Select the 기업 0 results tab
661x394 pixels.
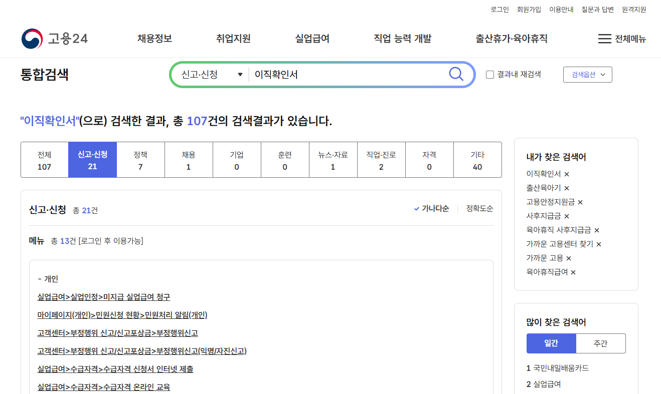(x=237, y=160)
